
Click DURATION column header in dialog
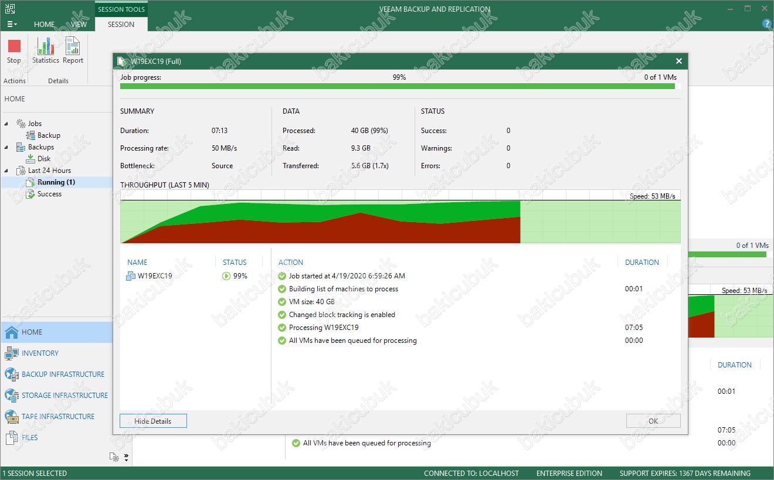[642, 263]
